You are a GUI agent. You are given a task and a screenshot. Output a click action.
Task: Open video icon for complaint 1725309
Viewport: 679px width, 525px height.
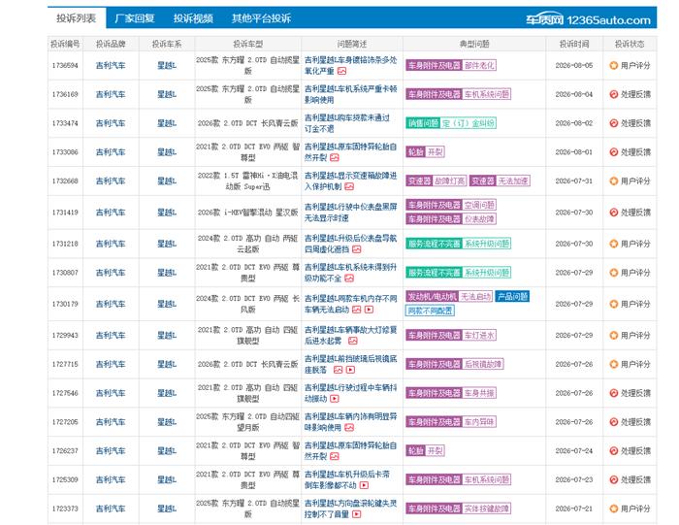364,485
